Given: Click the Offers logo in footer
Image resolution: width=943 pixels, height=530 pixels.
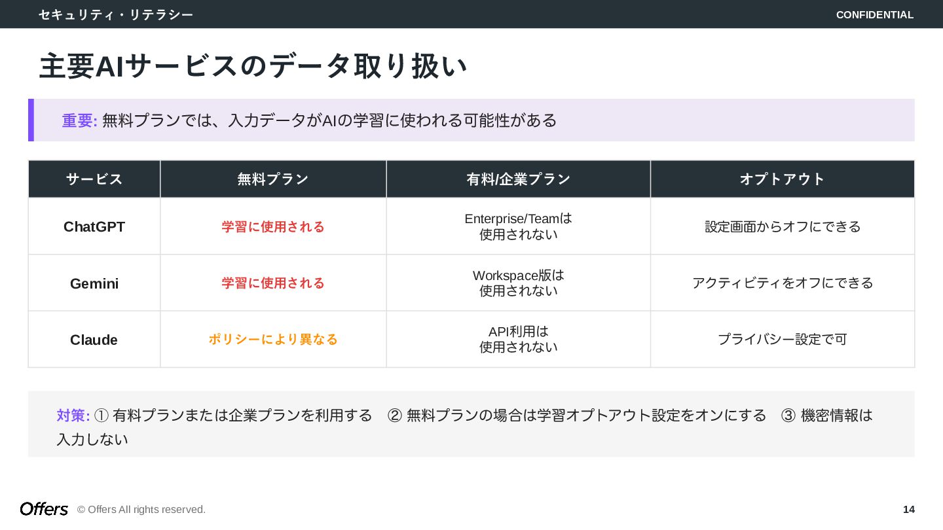Looking at the screenshot, I should (44, 509).
